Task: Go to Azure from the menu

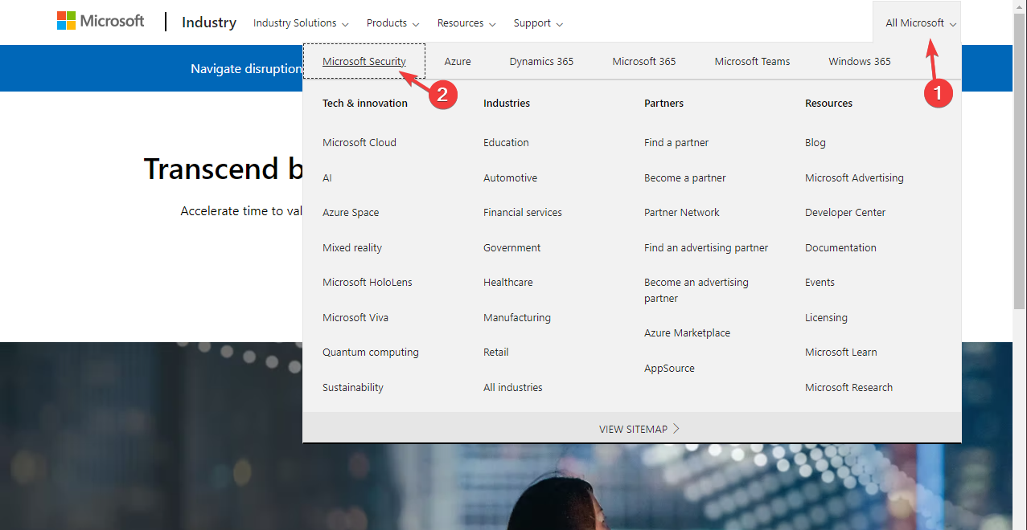Action: click(458, 61)
